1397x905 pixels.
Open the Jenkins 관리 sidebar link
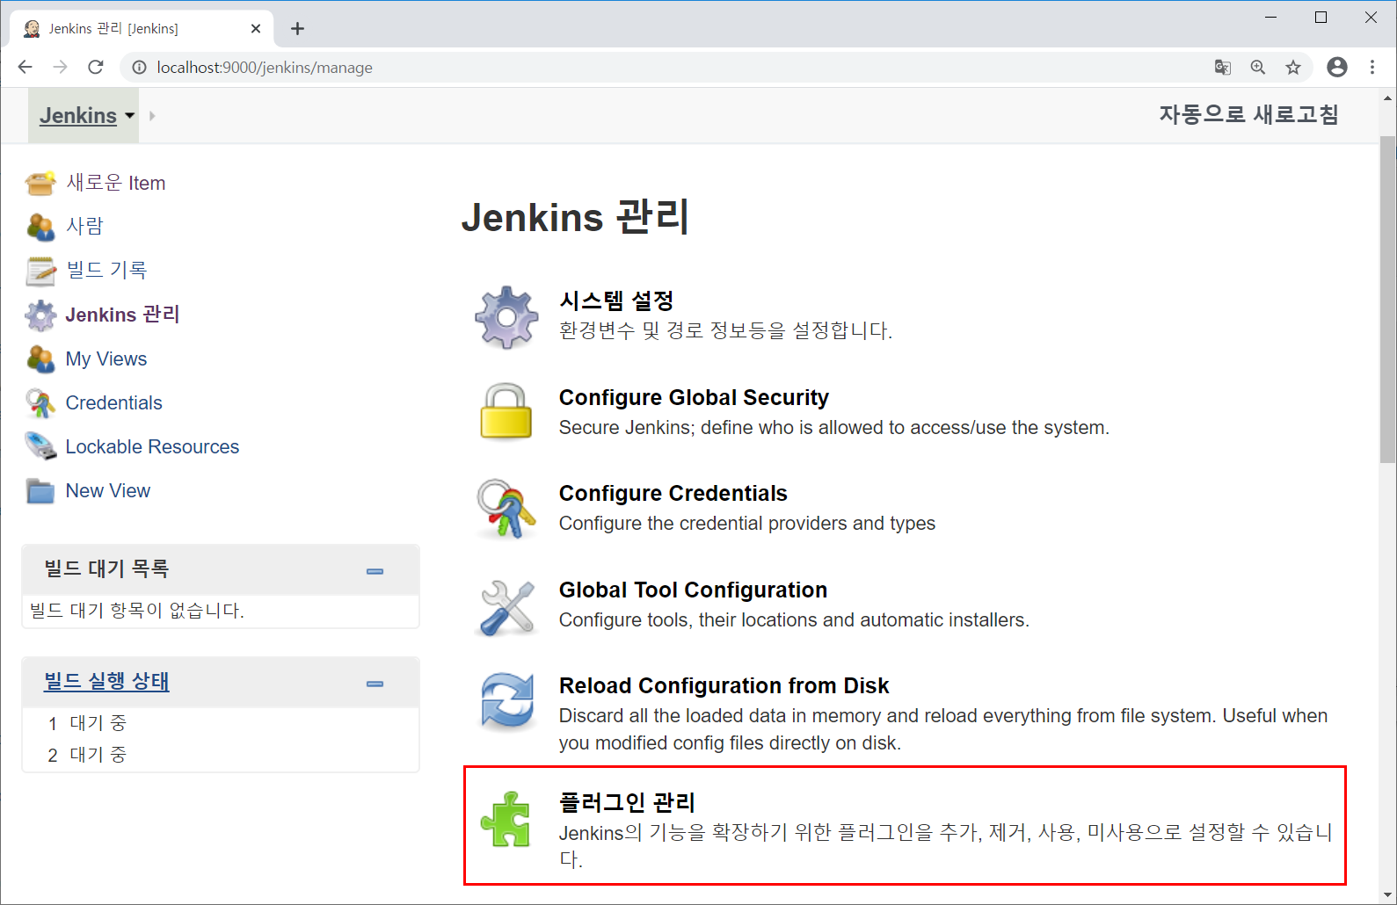(122, 315)
